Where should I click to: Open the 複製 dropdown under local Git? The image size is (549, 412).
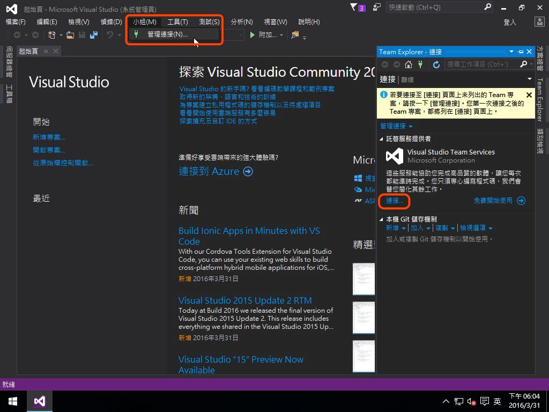coord(446,228)
